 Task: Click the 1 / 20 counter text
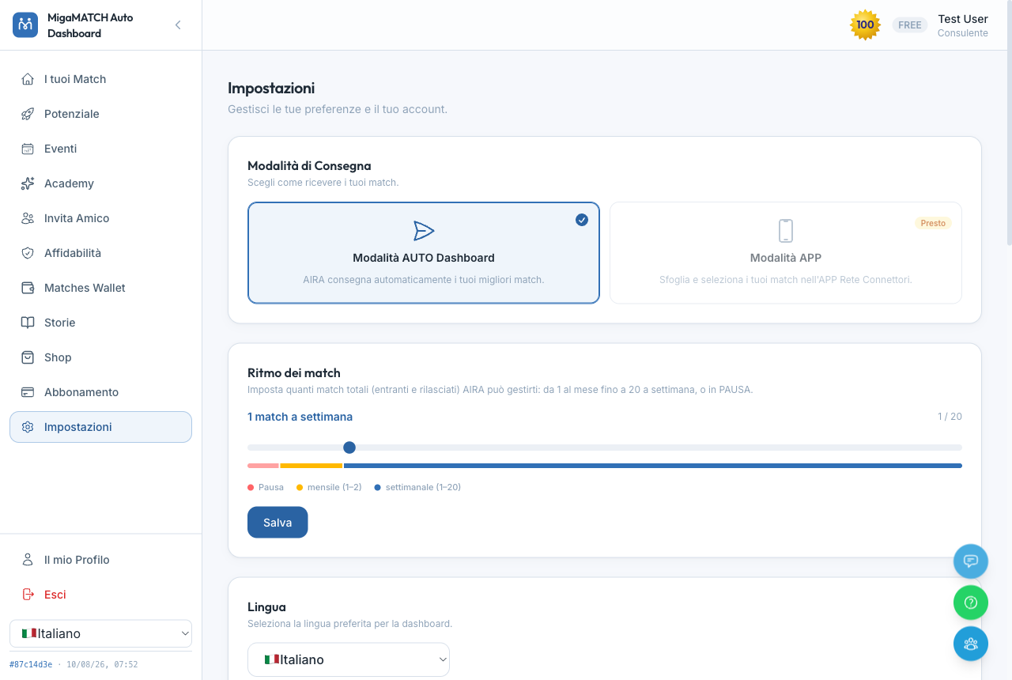(x=950, y=417)
